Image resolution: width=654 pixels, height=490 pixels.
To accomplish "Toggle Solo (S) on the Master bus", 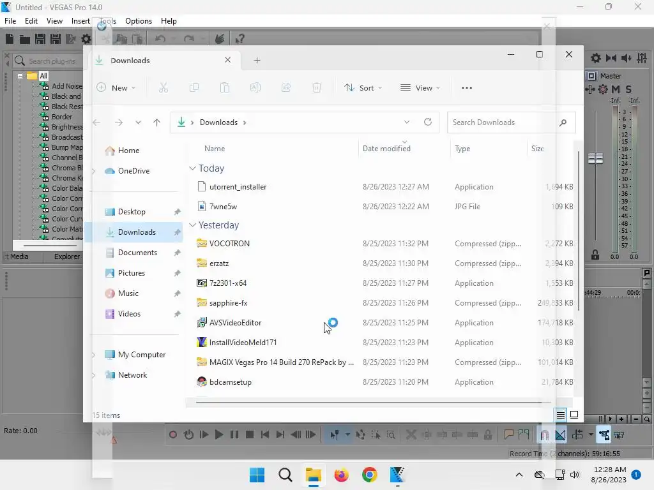I will pos(628,89).
